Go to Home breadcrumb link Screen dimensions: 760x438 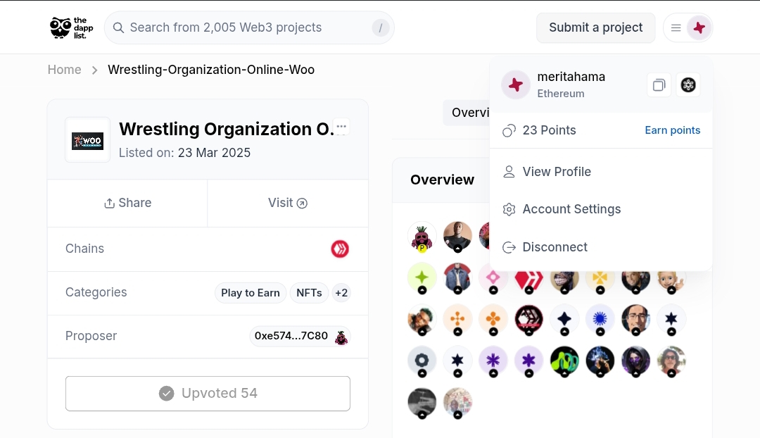point(64,70)
